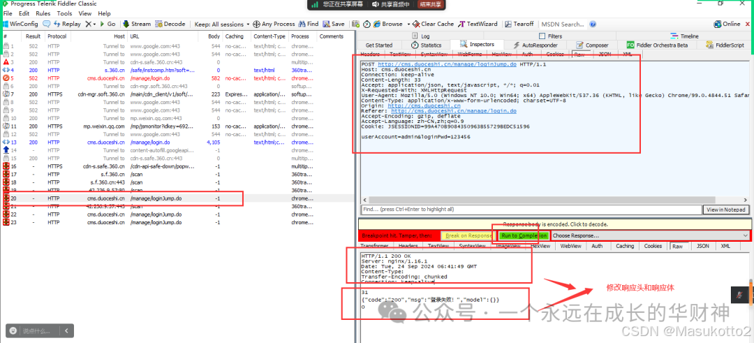This screenshot has height=343, width=754.
Task: Open the Rules menu
Action: tap(43, 13)
